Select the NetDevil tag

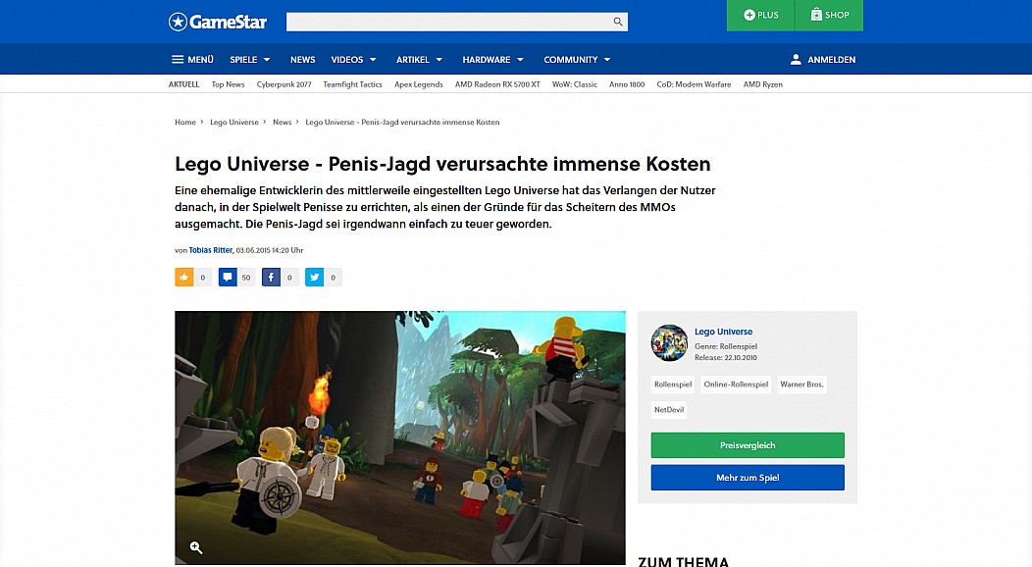(669, 409)
